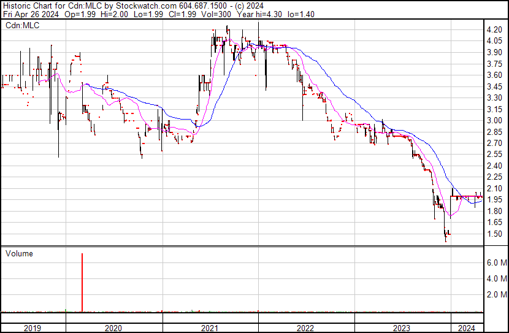Click the 1.50 price axis label
This screenshot has width=509, height=333.
point(494,234)
